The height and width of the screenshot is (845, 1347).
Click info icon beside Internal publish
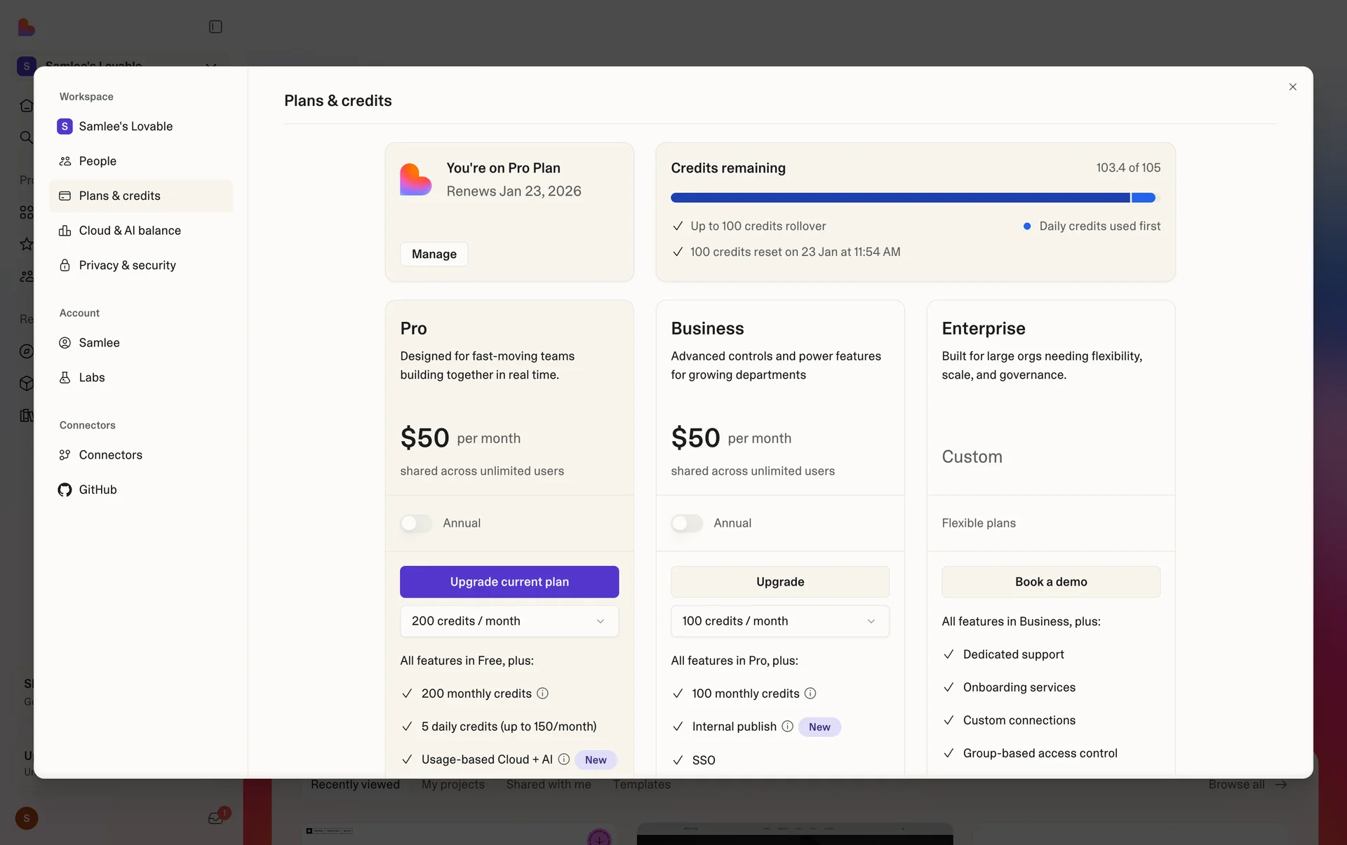[787, 726]
